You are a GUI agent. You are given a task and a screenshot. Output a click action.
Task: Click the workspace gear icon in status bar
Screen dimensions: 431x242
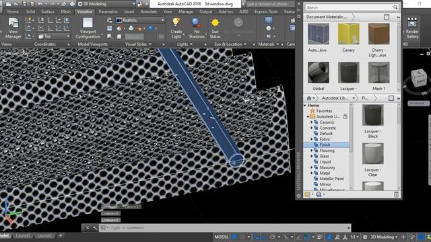[x=365, y=237]
